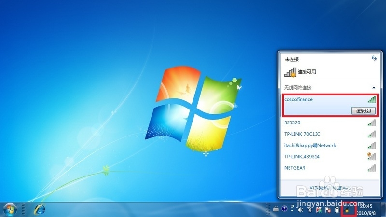386x217 pixels.
Task: Click the shielded signal icon for TP-LINK_439314
Action: (x=372, y=156)
